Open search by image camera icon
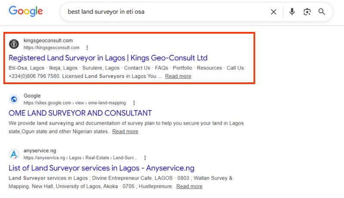The height and width of the screenshot is (198, 344). click(307, 12)
